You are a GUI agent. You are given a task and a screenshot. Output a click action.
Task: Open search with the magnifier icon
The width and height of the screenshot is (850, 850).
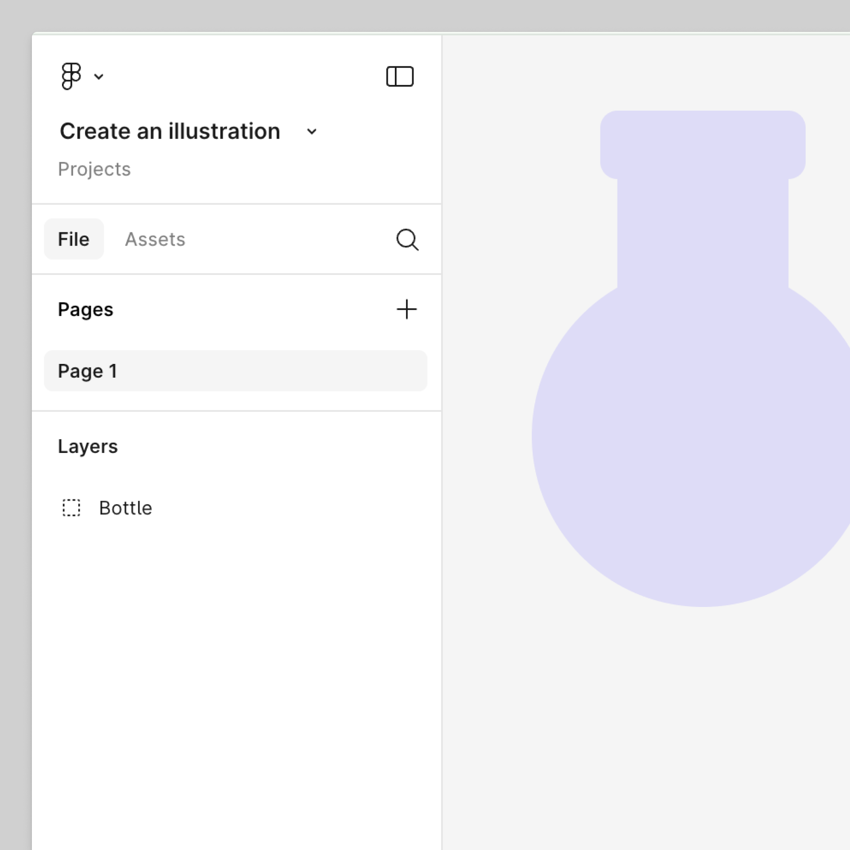point(407,240)
